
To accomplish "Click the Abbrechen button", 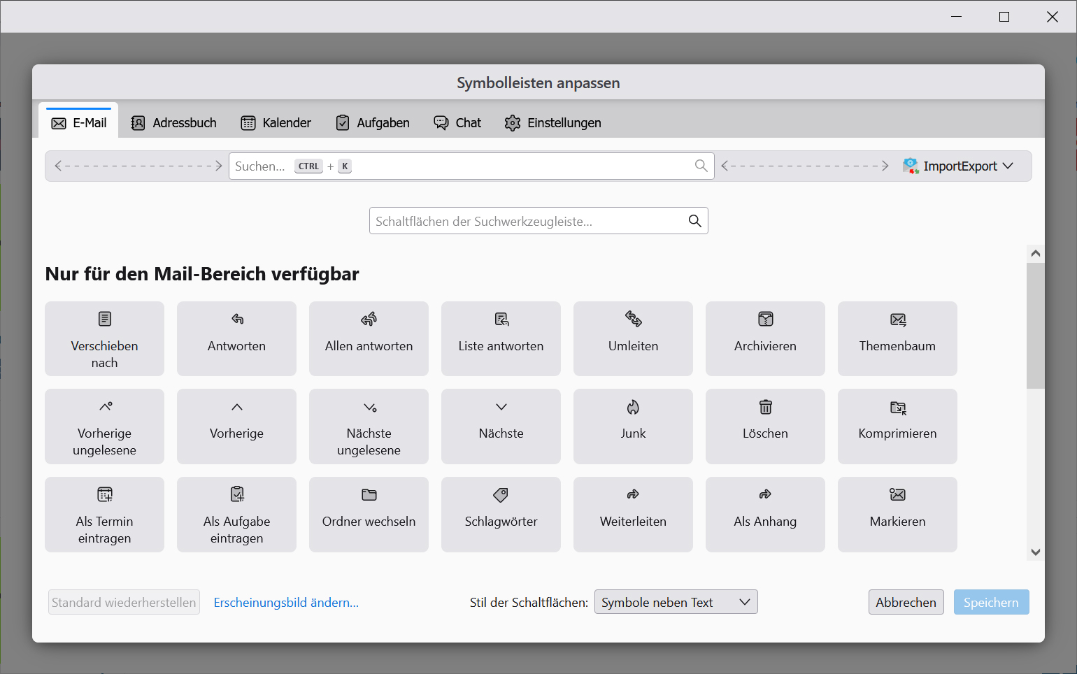I will [906, 602].
